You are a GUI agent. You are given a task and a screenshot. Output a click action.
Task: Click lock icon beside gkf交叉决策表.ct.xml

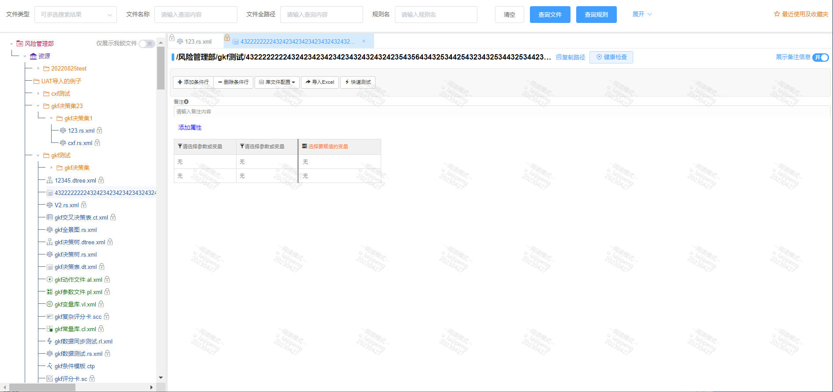113,217
